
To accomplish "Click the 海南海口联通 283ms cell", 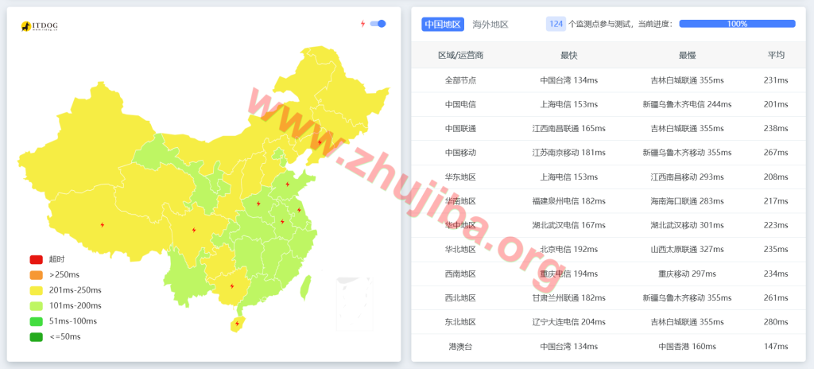I will tap(687, 201).
